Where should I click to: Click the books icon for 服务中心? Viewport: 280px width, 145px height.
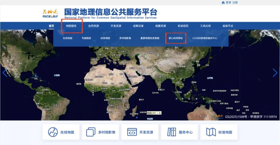[x=171, y=132]
